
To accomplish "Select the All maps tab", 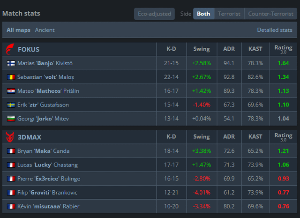I will [18, 30].
